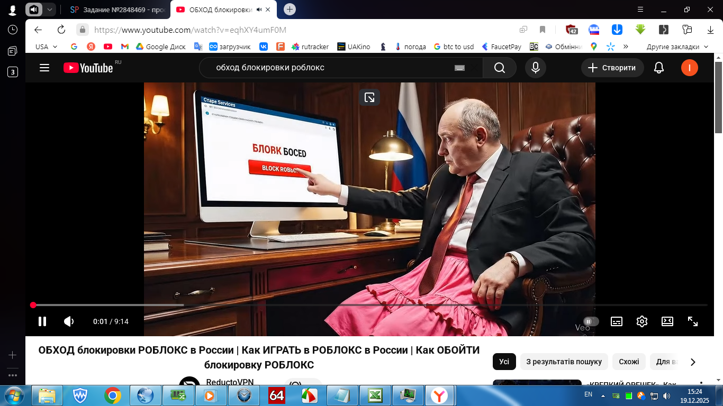Open the account avatar menu
The image size is (723, 406).
[690, 68]
